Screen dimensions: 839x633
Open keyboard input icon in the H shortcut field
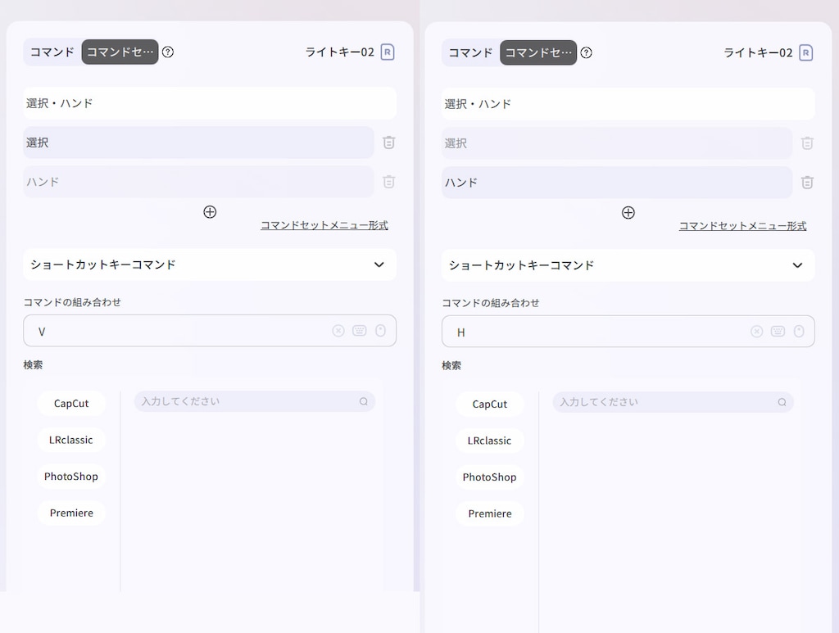[778, 332]
